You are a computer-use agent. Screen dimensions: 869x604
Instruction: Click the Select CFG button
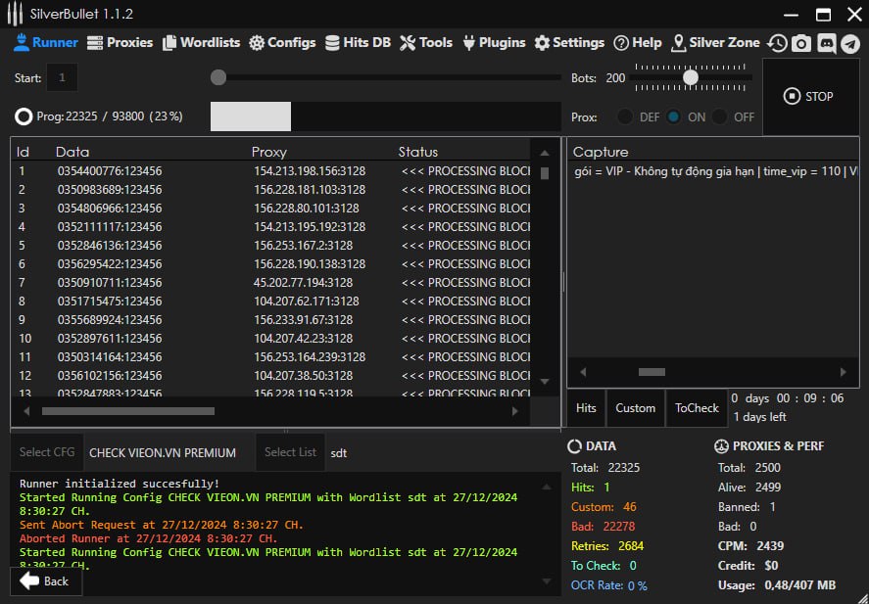coord(47,452)
